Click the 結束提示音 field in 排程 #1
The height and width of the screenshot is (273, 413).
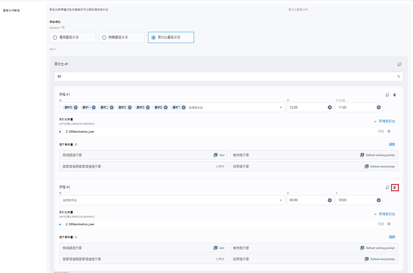pos(314,166)
